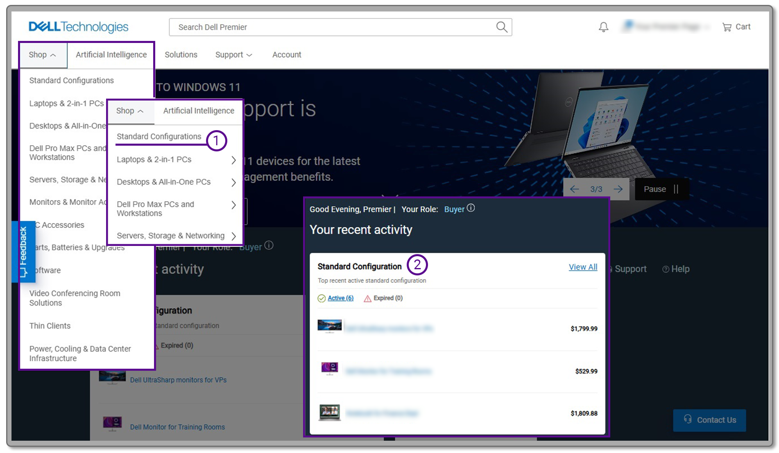
Task: Click the 'Top recent active standard configuration' text
Action: pos(372,280)
